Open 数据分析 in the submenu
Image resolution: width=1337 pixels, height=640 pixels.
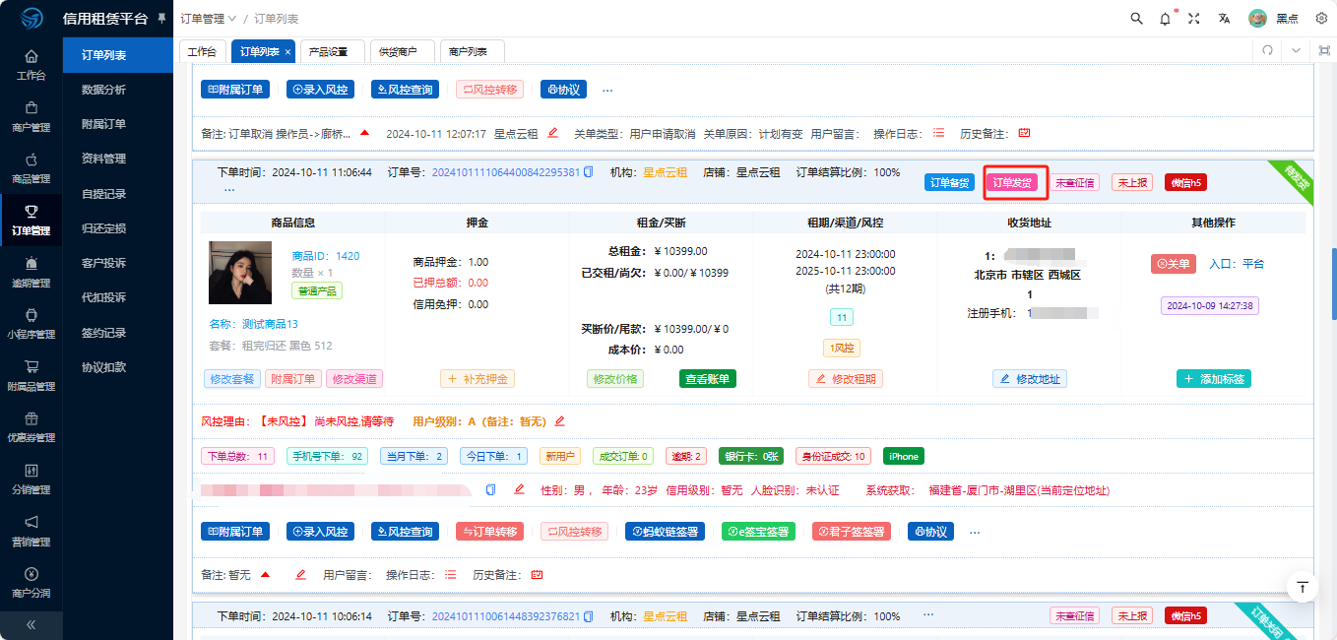pos(104,90)
